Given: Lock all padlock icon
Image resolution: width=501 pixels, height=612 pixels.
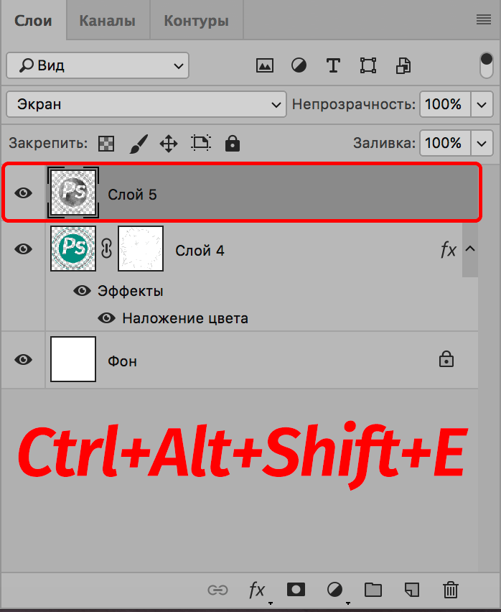Looking at the screenshot, I should point(233,143).
